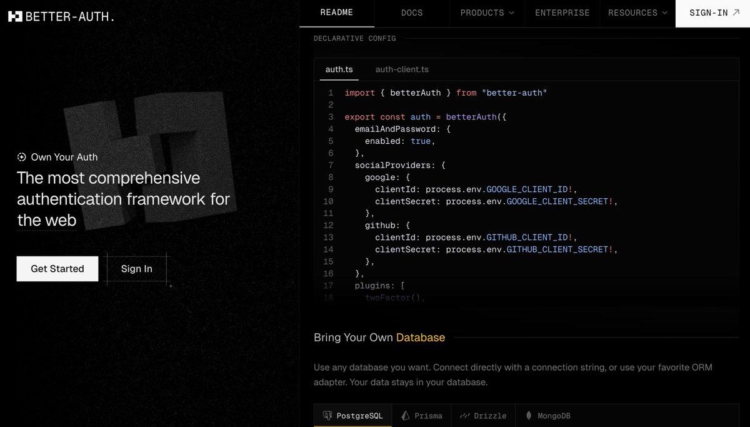The width and height of the screenshot is (750, 427).
Task: Open the DOCS navigation item
Action: click(412, 13)
